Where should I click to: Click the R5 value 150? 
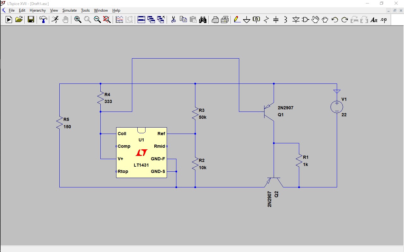[67, 127]
